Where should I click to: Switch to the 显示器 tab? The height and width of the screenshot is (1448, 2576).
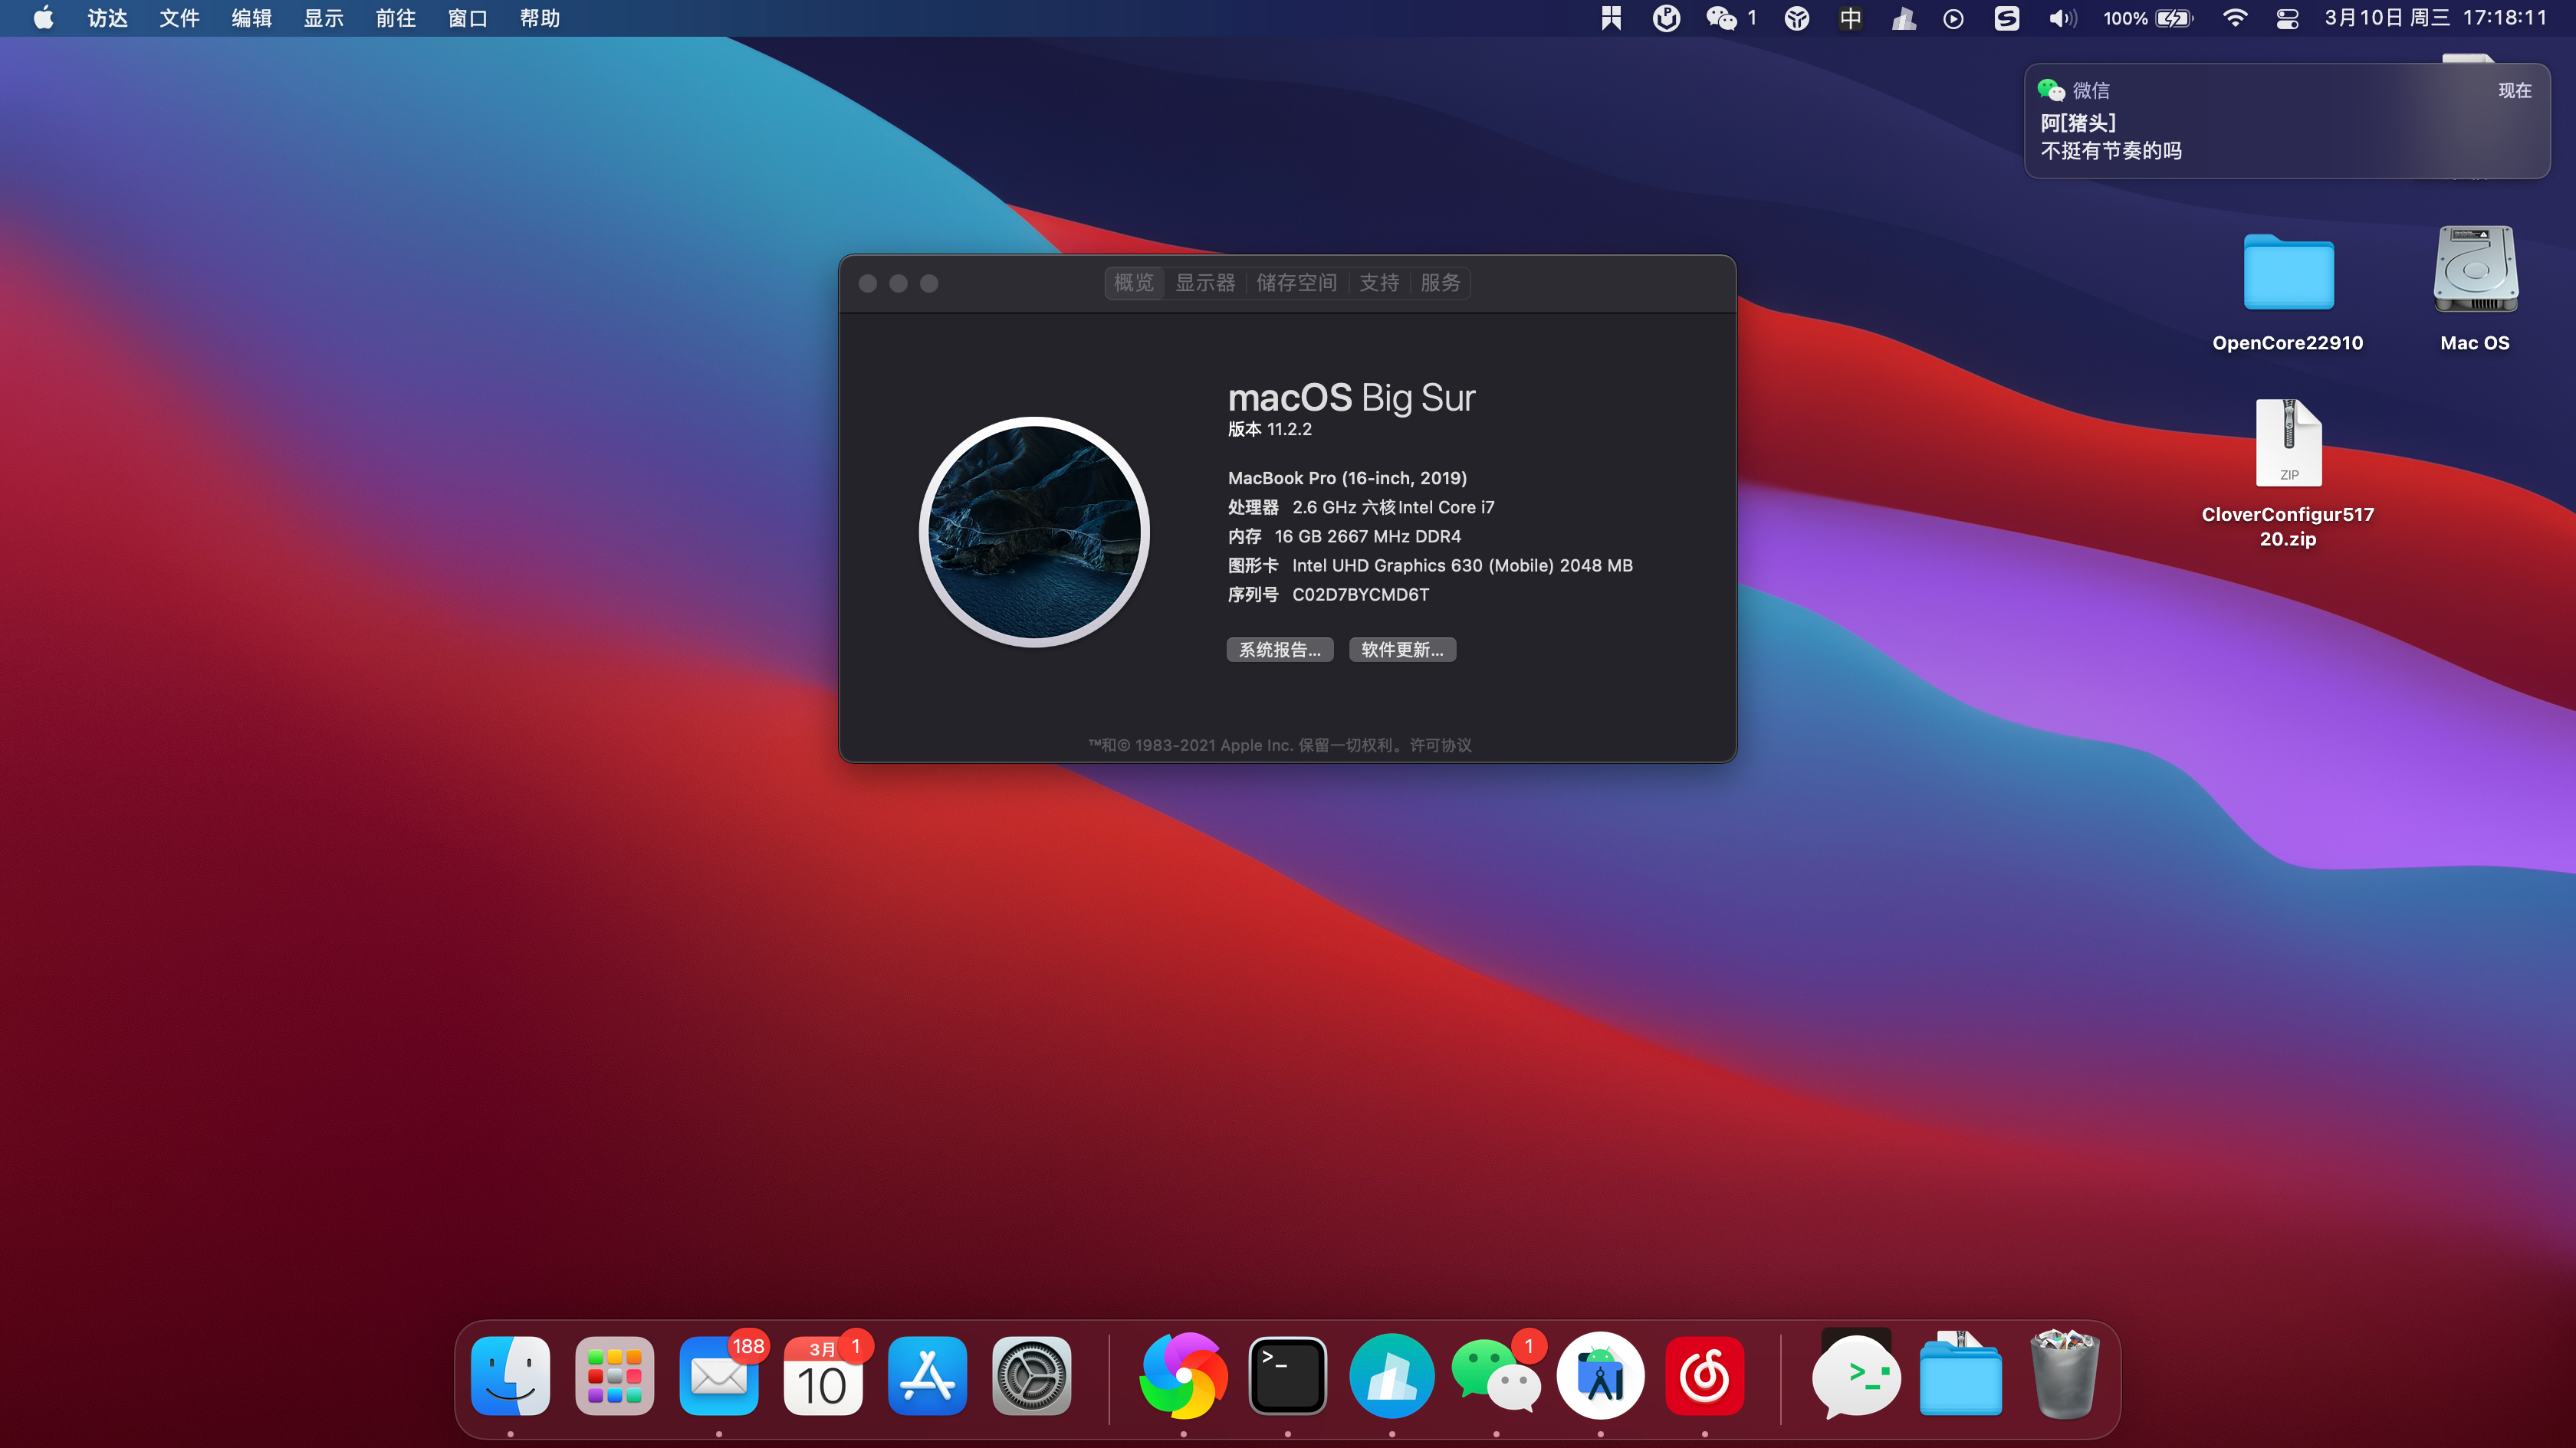point(1205,283)
